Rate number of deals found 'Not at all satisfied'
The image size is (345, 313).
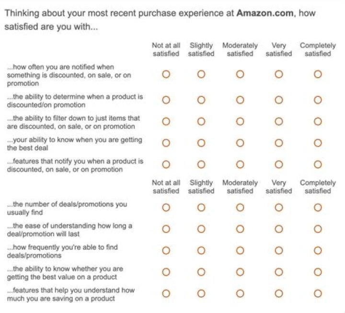pyautogui.click(x=166, y=208)
